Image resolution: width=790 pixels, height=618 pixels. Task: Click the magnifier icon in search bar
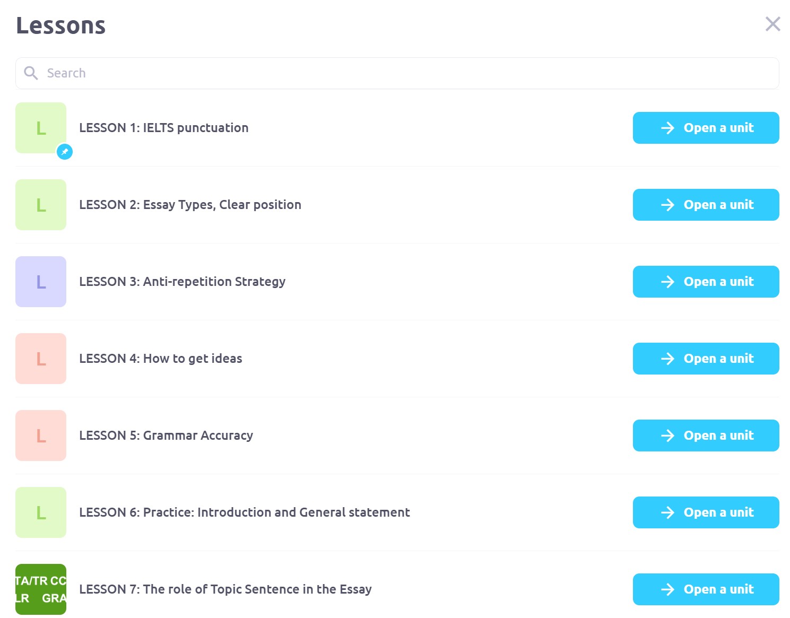coord(31,73)
